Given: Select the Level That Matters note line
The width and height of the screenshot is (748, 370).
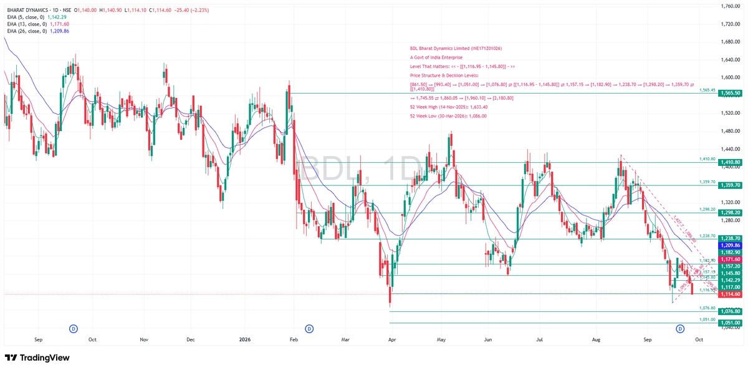Looking at the screenshot, I should [x=463, y=66].
